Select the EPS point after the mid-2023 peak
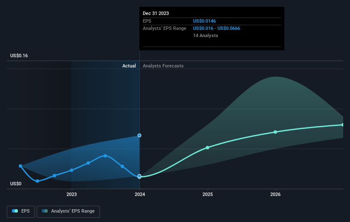The width and height of the screenshot is (350, 222). 122,166
